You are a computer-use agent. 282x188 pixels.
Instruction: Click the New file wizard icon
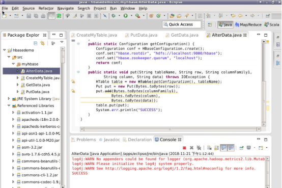[x=5, y=16]
